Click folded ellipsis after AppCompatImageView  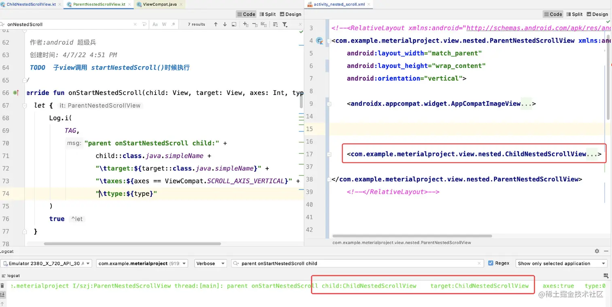(526, 104)
